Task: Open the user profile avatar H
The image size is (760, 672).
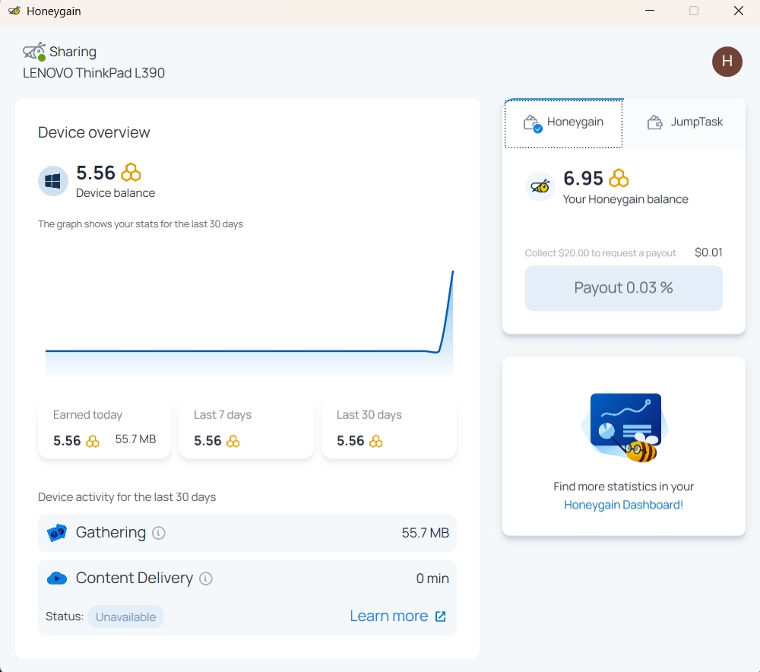Action: (727, 62)
